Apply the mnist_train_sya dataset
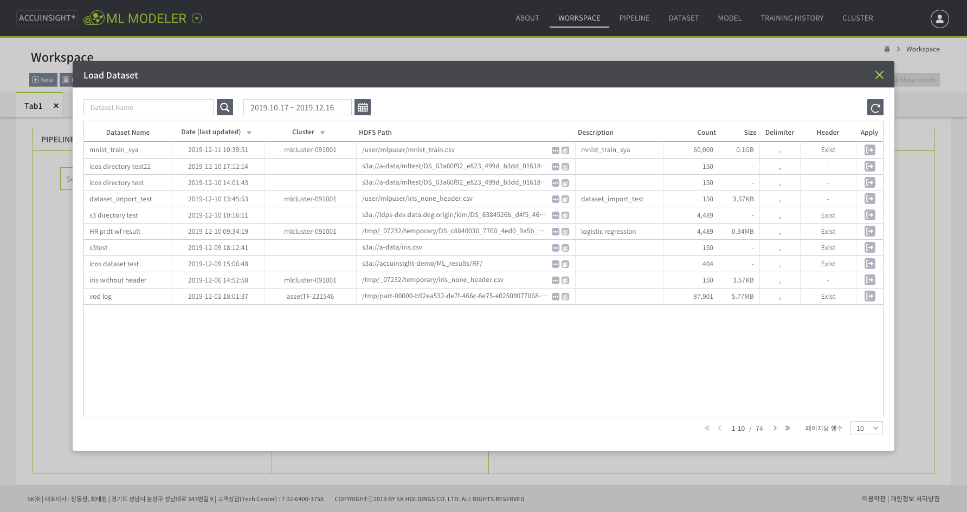The image size is (967, 512). (870, 150)
